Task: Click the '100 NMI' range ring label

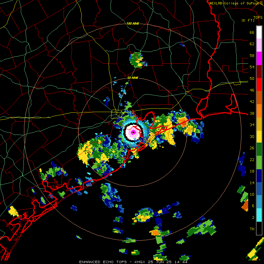Action: pyautogui.click(x=133, y=23)
